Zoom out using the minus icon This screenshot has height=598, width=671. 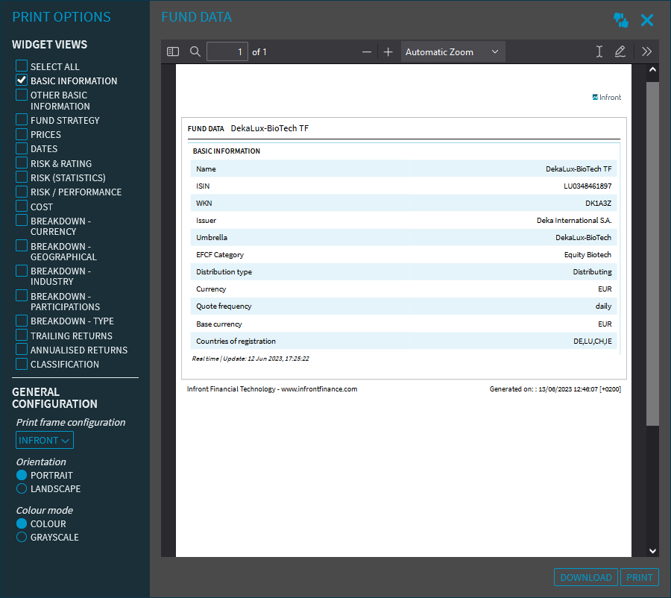(x=366, y=52)
